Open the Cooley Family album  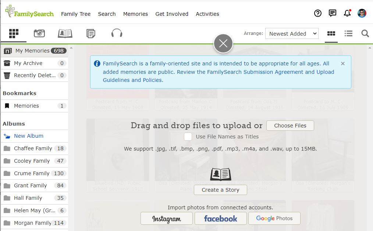[34, 161]
